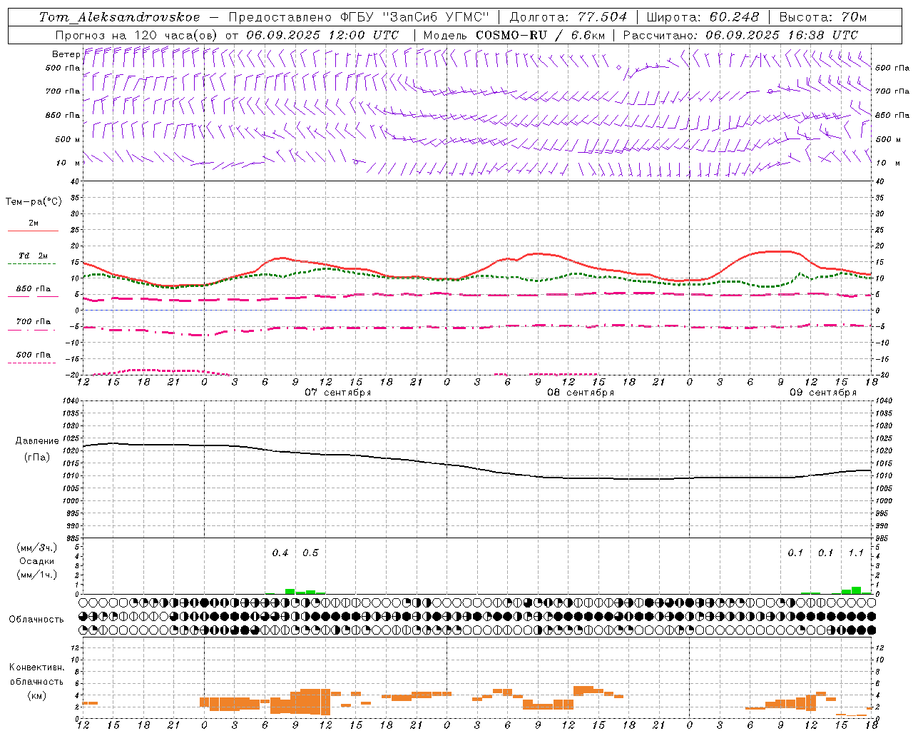Click the Конвективн. panel label

coord(36,667)
